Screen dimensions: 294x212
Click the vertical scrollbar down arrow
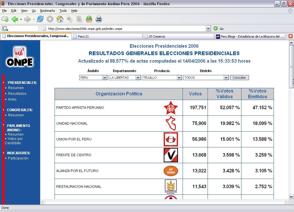point(291,196)
